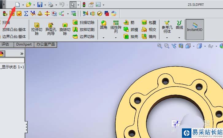Expand the View Orientation dropdown arrow
Image resolution: width=223 pixels, height=138 pixels.
[x=194, y=47]
